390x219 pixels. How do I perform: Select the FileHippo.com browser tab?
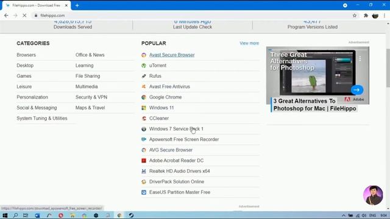pyautogui.click(x=37, y=5)
